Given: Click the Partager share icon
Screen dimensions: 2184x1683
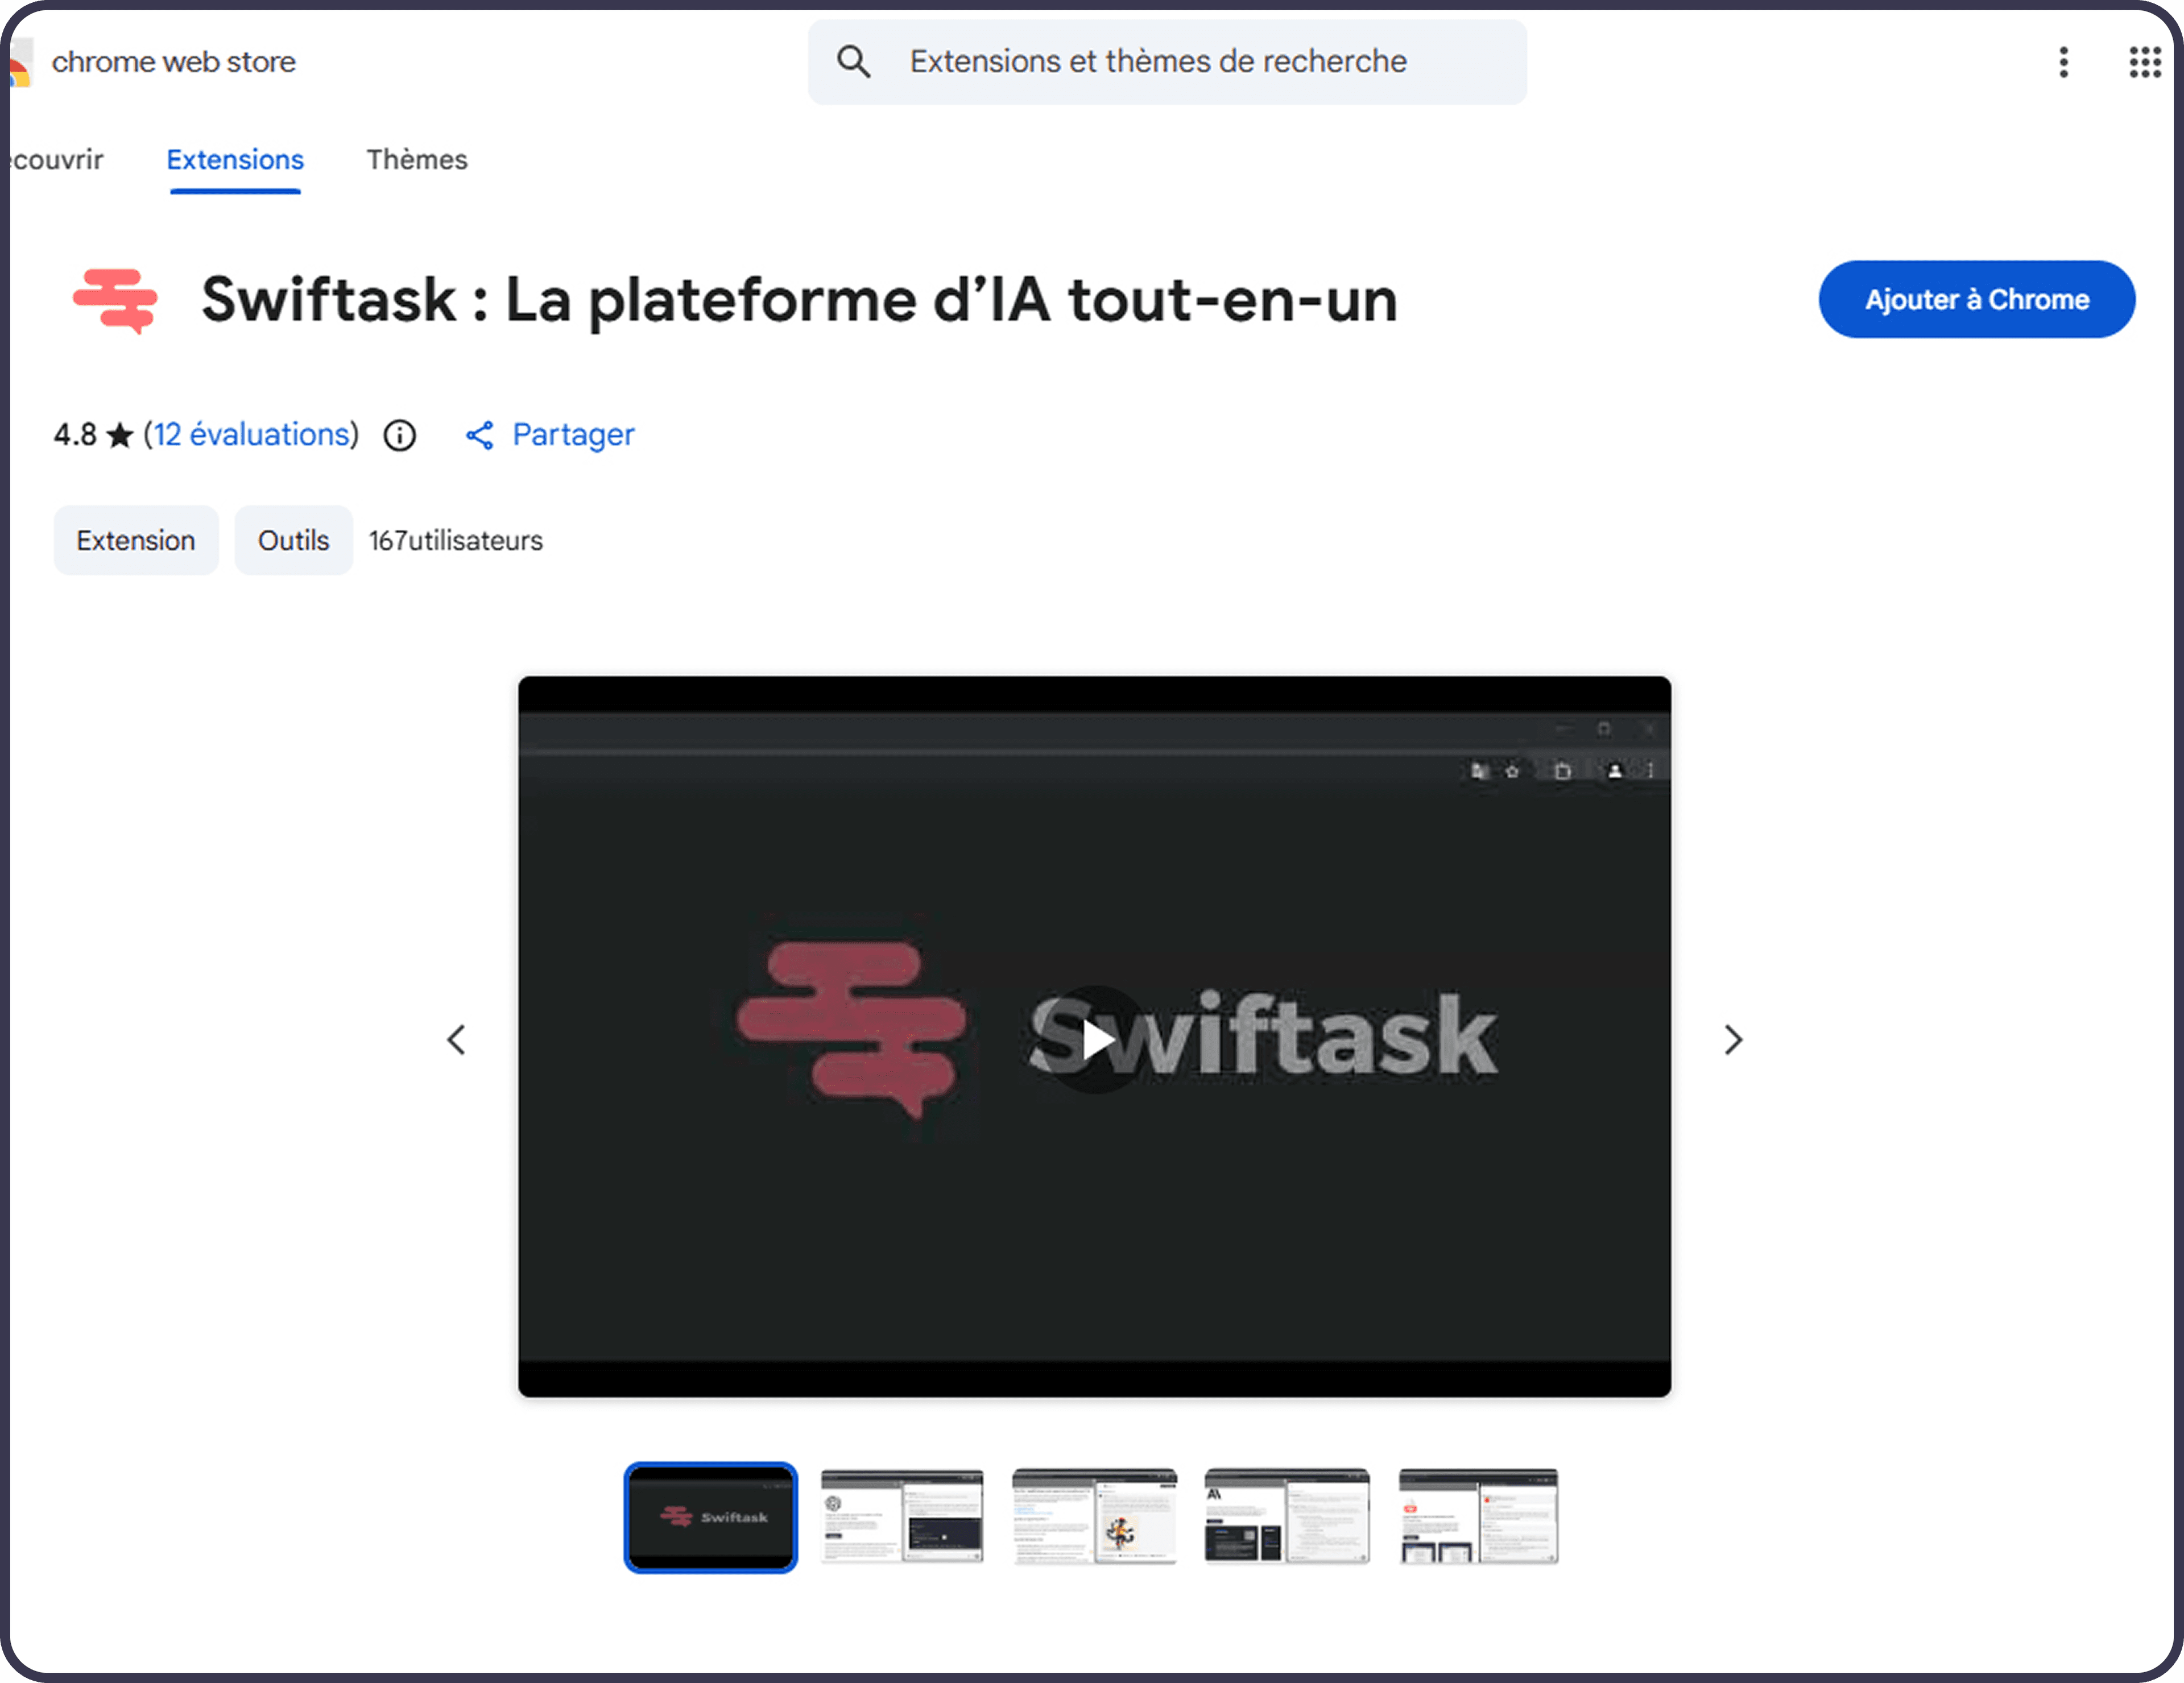Looking at the screenshot, I should pyautogui.click(x=480, y=436).
